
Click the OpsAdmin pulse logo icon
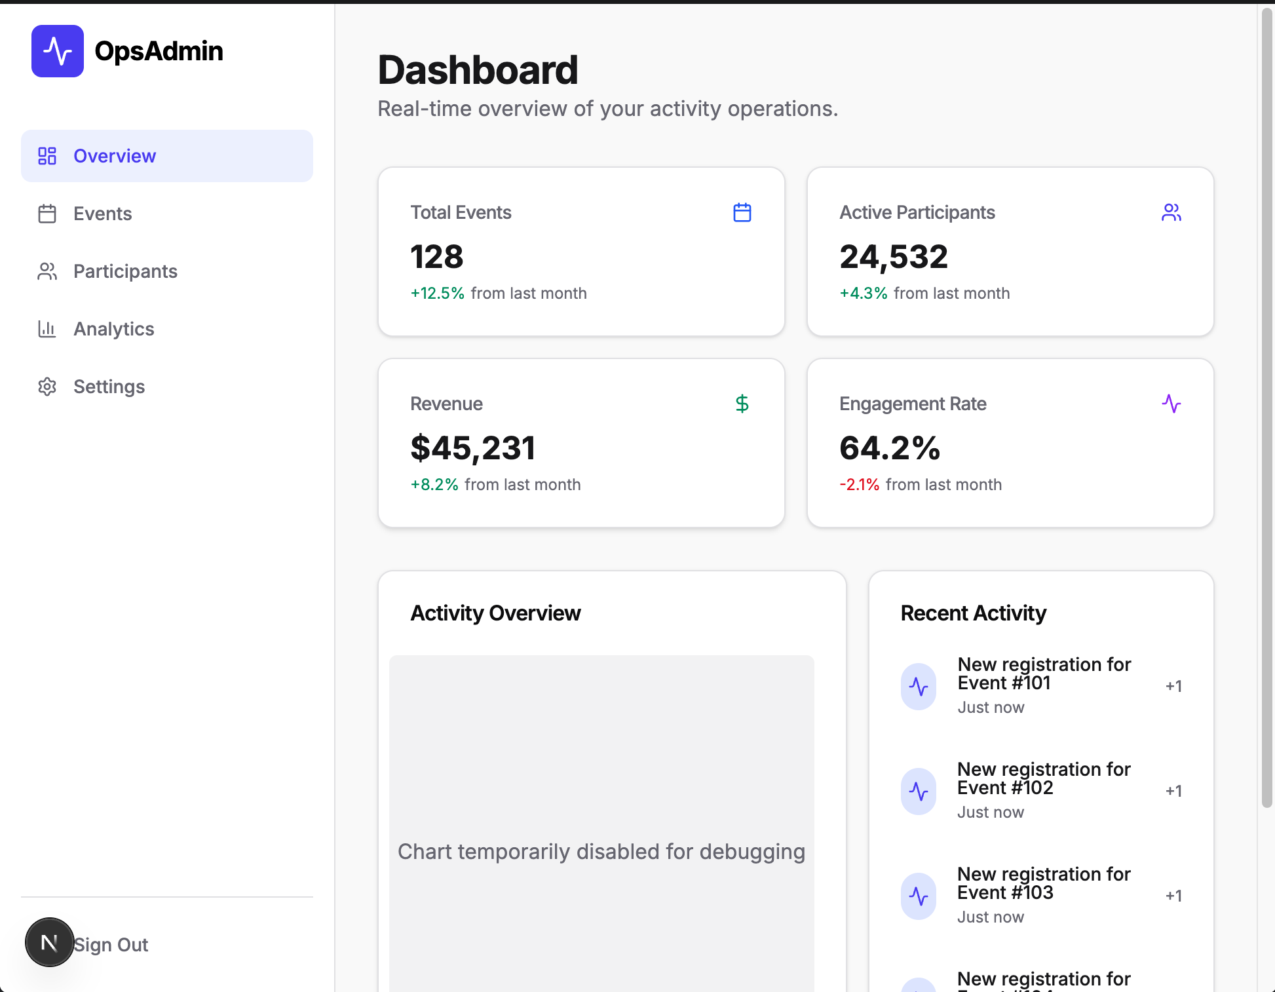(58, 51)
